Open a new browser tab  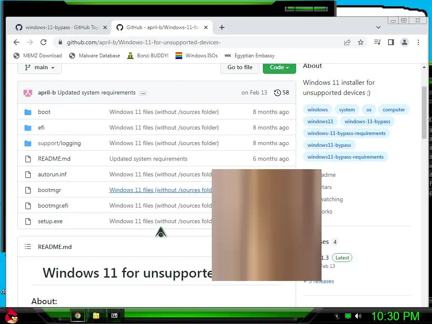(x=222, y=27)
